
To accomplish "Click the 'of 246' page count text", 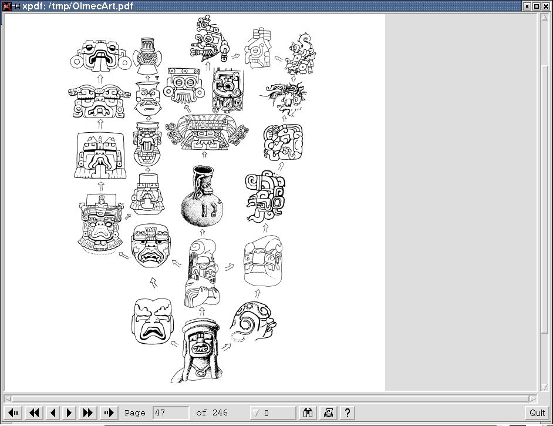I will click(211, 412).
